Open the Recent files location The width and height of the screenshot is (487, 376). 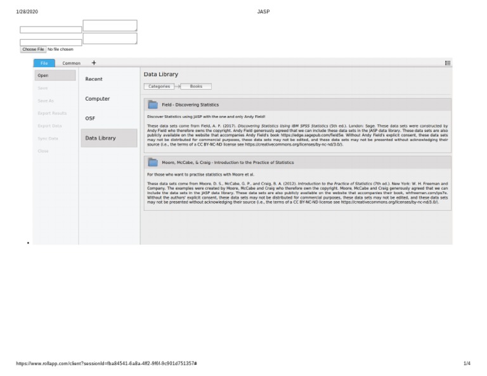(x=94, y=79)
